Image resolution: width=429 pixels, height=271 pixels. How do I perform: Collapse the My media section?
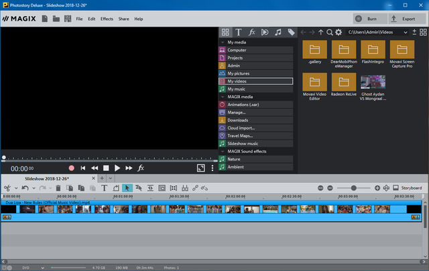[x=223, y=42]
